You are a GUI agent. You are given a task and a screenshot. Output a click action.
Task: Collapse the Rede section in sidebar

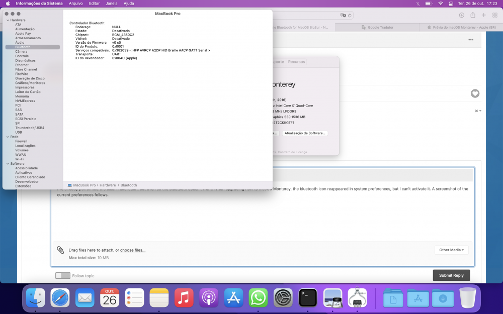(x=8, y=137)
